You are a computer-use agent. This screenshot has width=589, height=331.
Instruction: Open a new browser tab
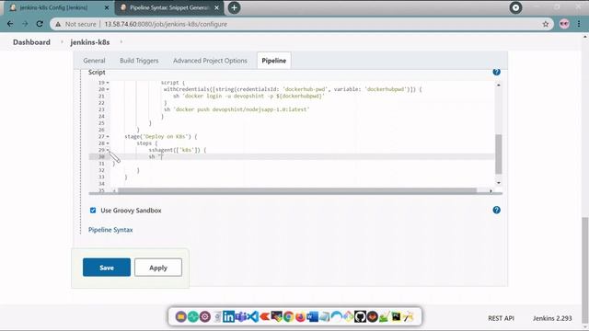coord(234,7)
